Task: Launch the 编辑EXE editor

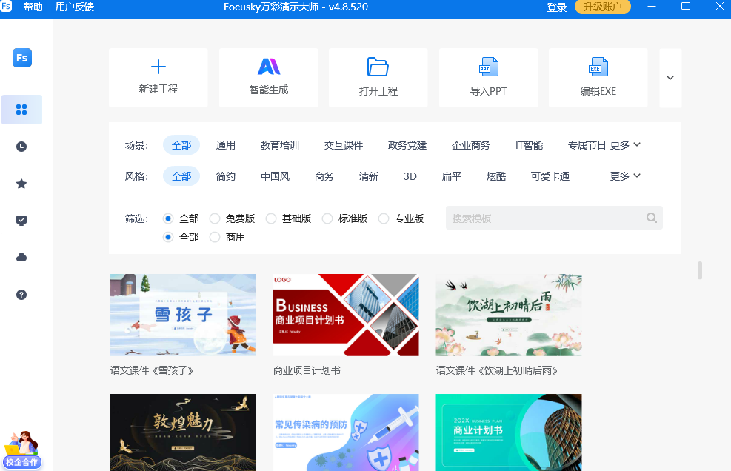Action: pos(597,77)
